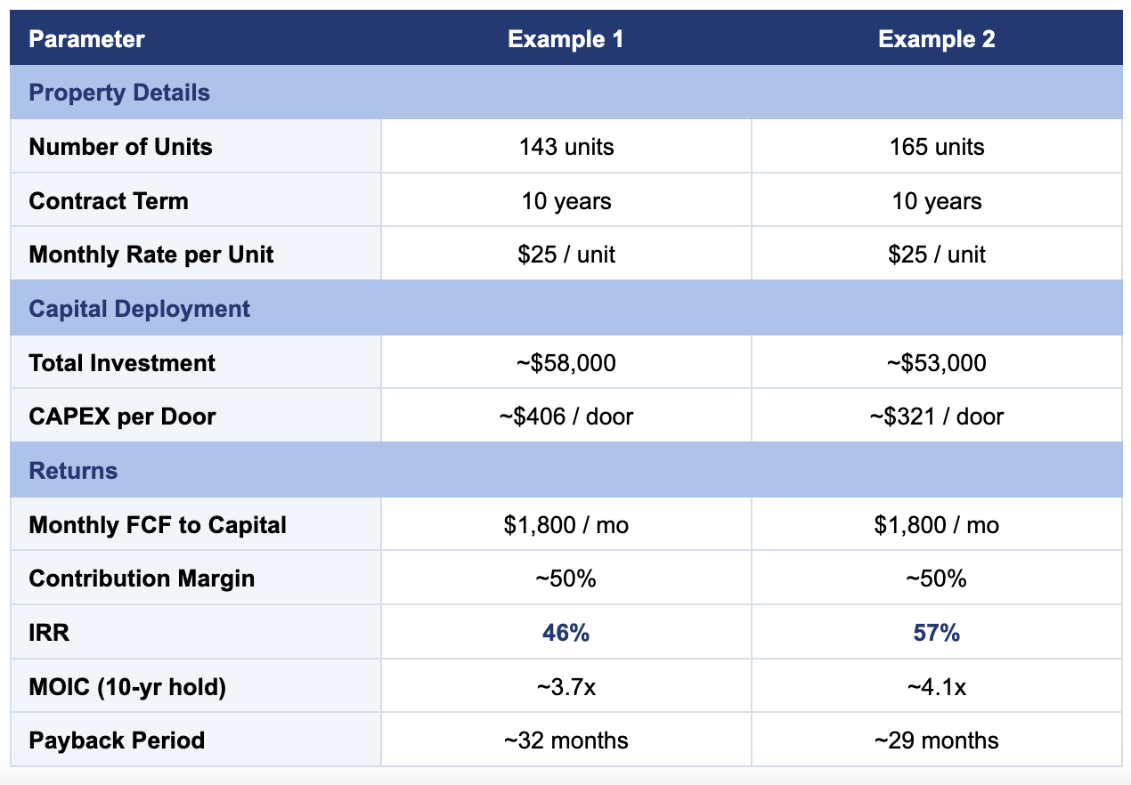Select the ~$58,000 Total Investment cell
Image resolution: width=1131 pixels, height=785 pixels.
coord(566,363)
